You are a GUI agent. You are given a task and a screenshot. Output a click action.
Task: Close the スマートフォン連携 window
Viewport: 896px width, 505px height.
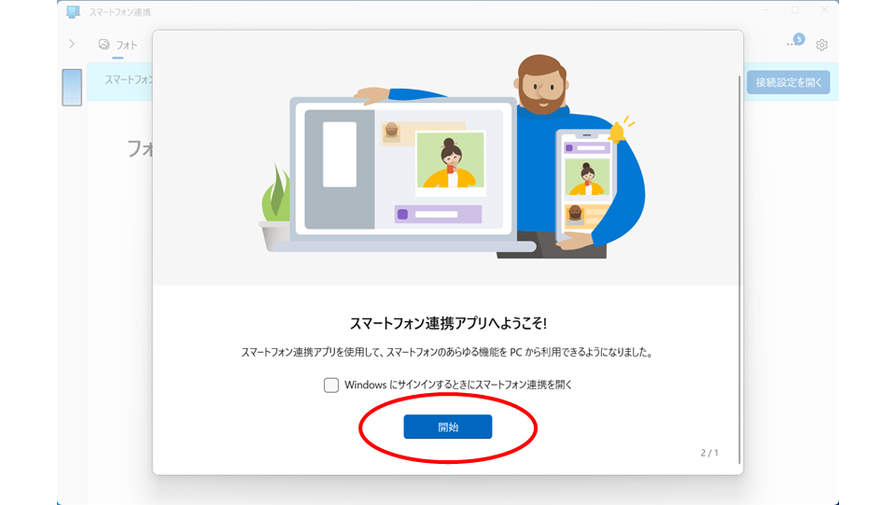[x=824, y=10]
